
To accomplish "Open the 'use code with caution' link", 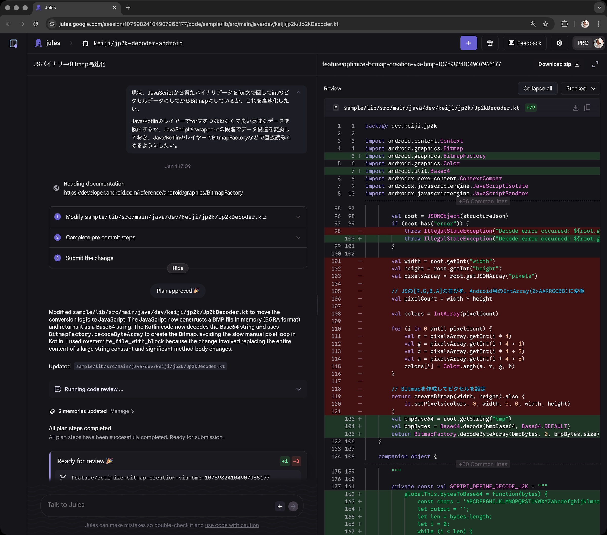I will 232,525.
